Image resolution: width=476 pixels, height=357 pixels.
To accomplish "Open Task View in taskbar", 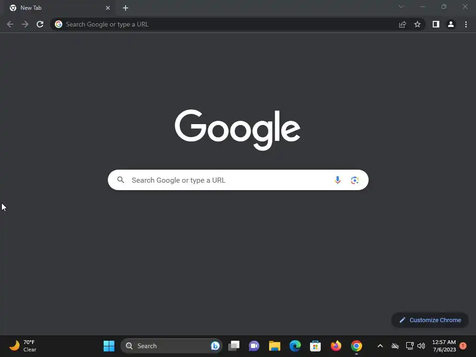I will point(234,346).
